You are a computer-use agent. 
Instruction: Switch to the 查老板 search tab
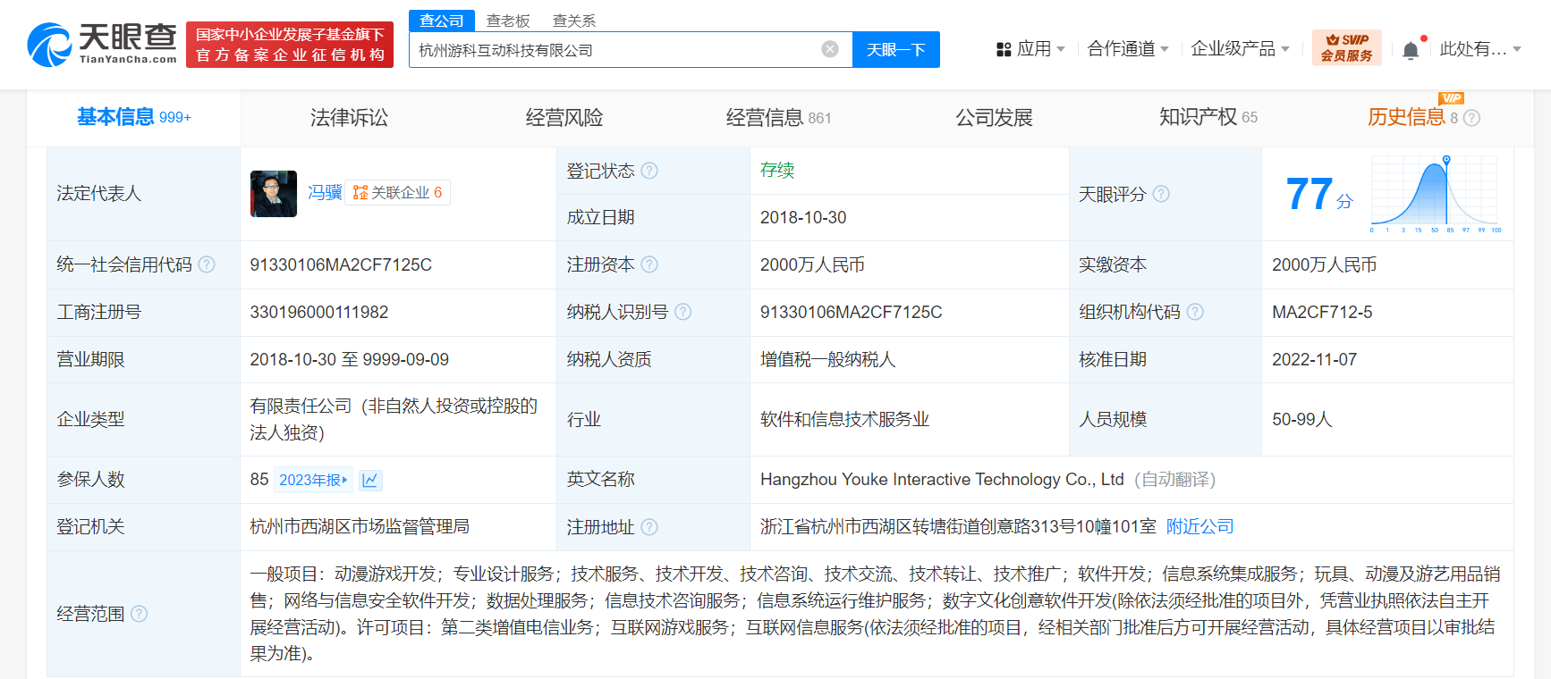click(508, 21)
